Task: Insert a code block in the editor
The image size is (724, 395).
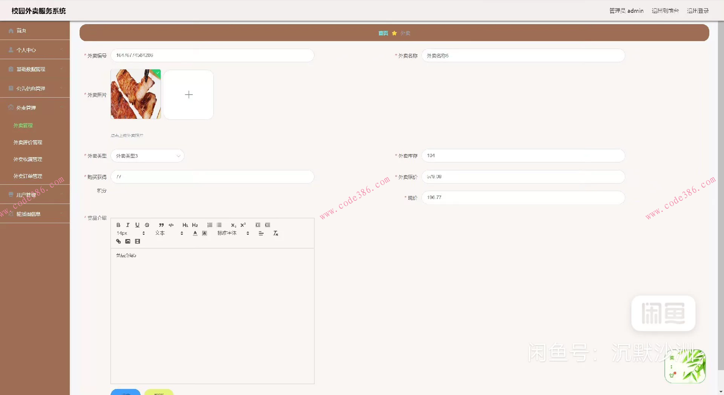Action: pyautogui.click(x=171, y=225)
